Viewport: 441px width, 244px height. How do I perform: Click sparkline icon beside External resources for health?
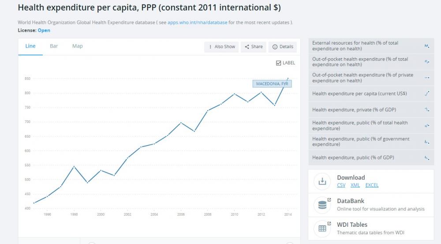click(x=426, y=46)
